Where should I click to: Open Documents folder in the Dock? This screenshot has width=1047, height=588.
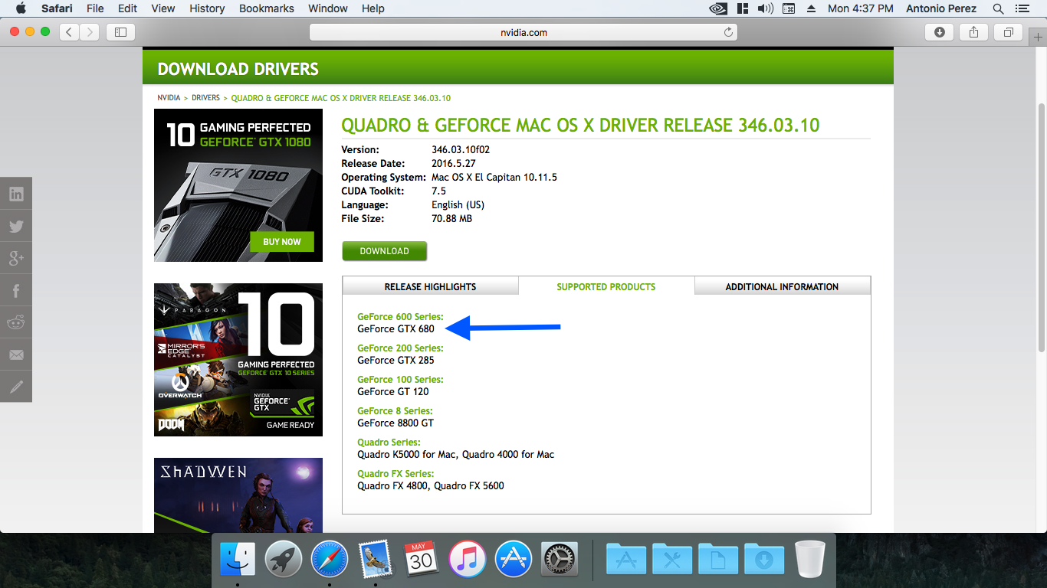coord(718,560)
